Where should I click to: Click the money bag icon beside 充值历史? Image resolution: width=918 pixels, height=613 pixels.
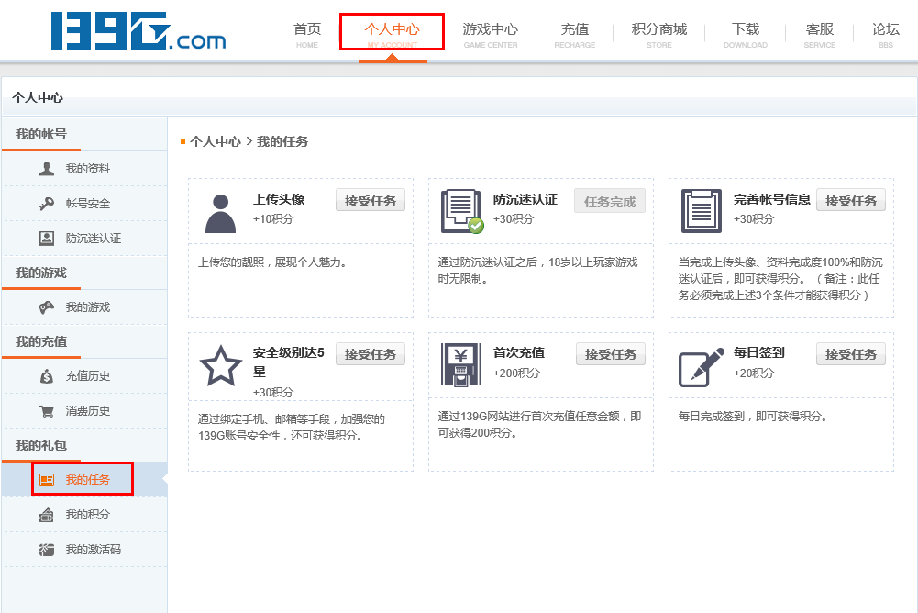pyautogui.click(x=47, y=376)
